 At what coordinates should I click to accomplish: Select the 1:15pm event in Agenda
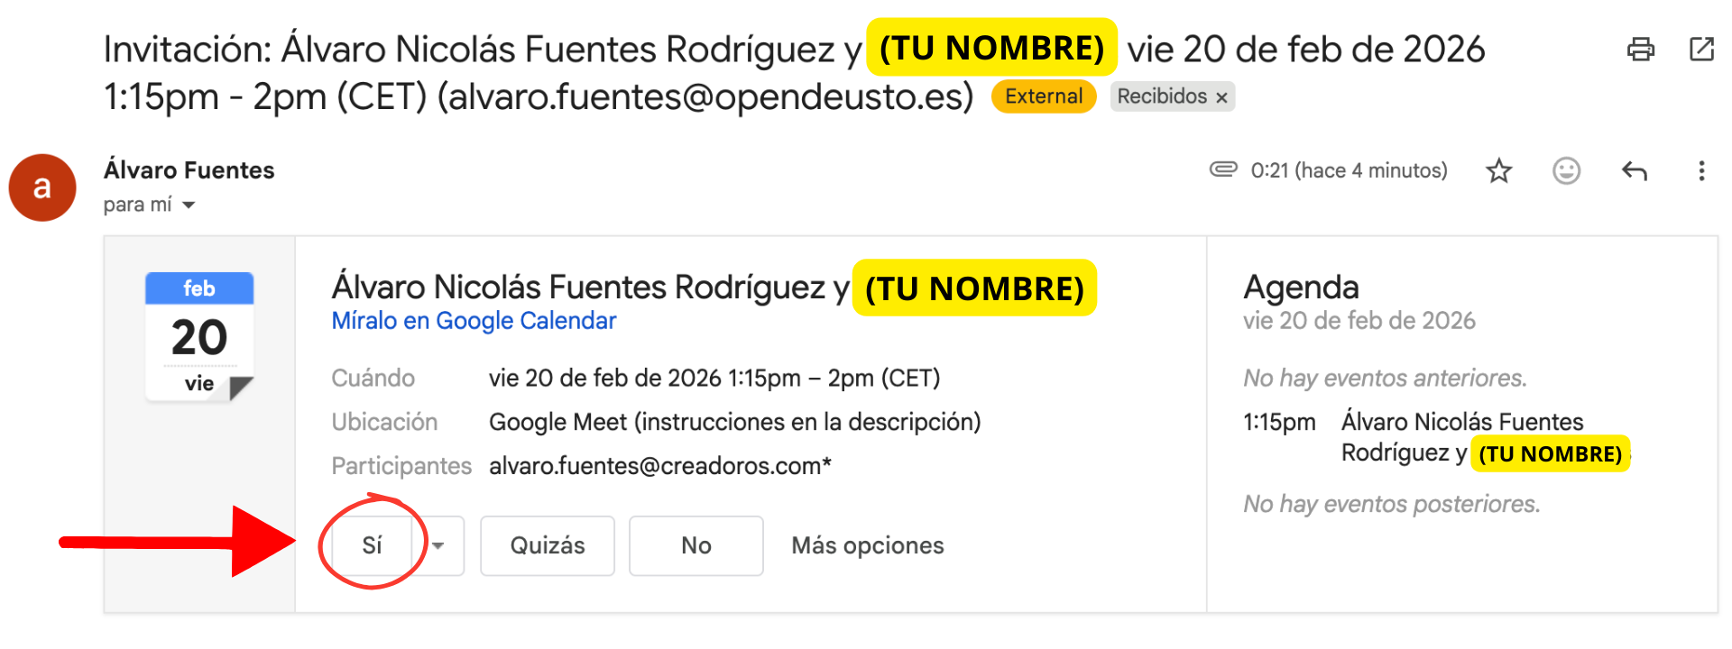click(x=1461, y=437)
